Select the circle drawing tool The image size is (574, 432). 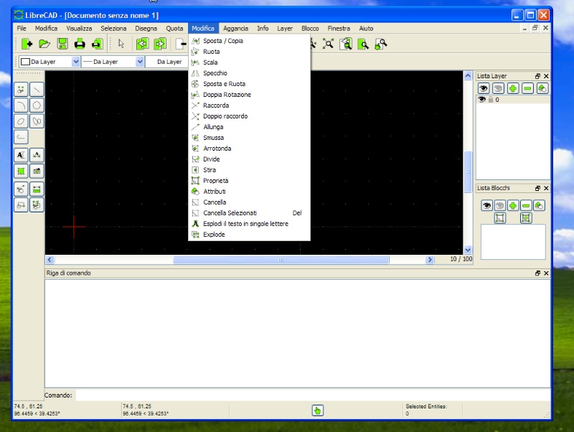coord(37,105)
